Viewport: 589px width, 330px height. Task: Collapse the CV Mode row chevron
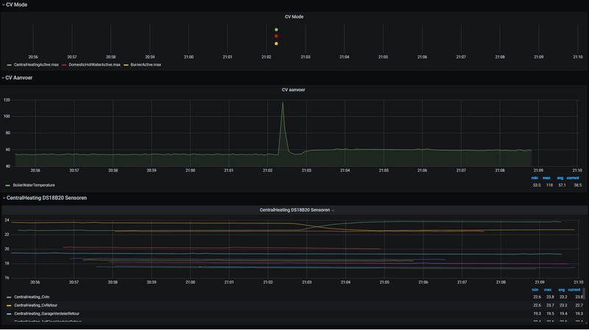tap(3, 4)
